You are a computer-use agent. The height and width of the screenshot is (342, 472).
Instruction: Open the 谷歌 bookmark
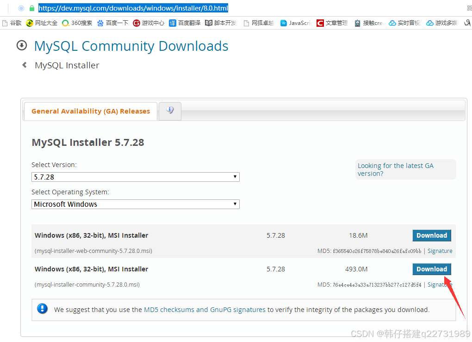coord(12,23)
